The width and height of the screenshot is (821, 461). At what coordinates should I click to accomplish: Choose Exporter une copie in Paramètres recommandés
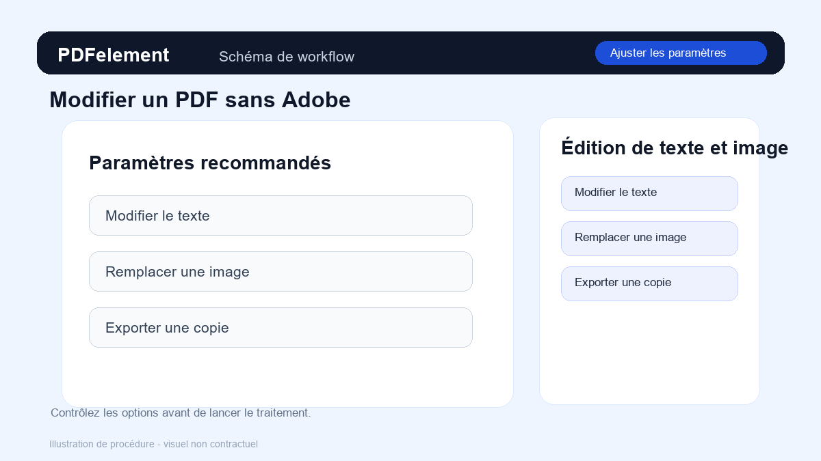[281, 328]
